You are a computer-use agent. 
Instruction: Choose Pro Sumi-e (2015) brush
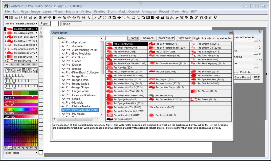pyautogui.click(x=127, y=119)
